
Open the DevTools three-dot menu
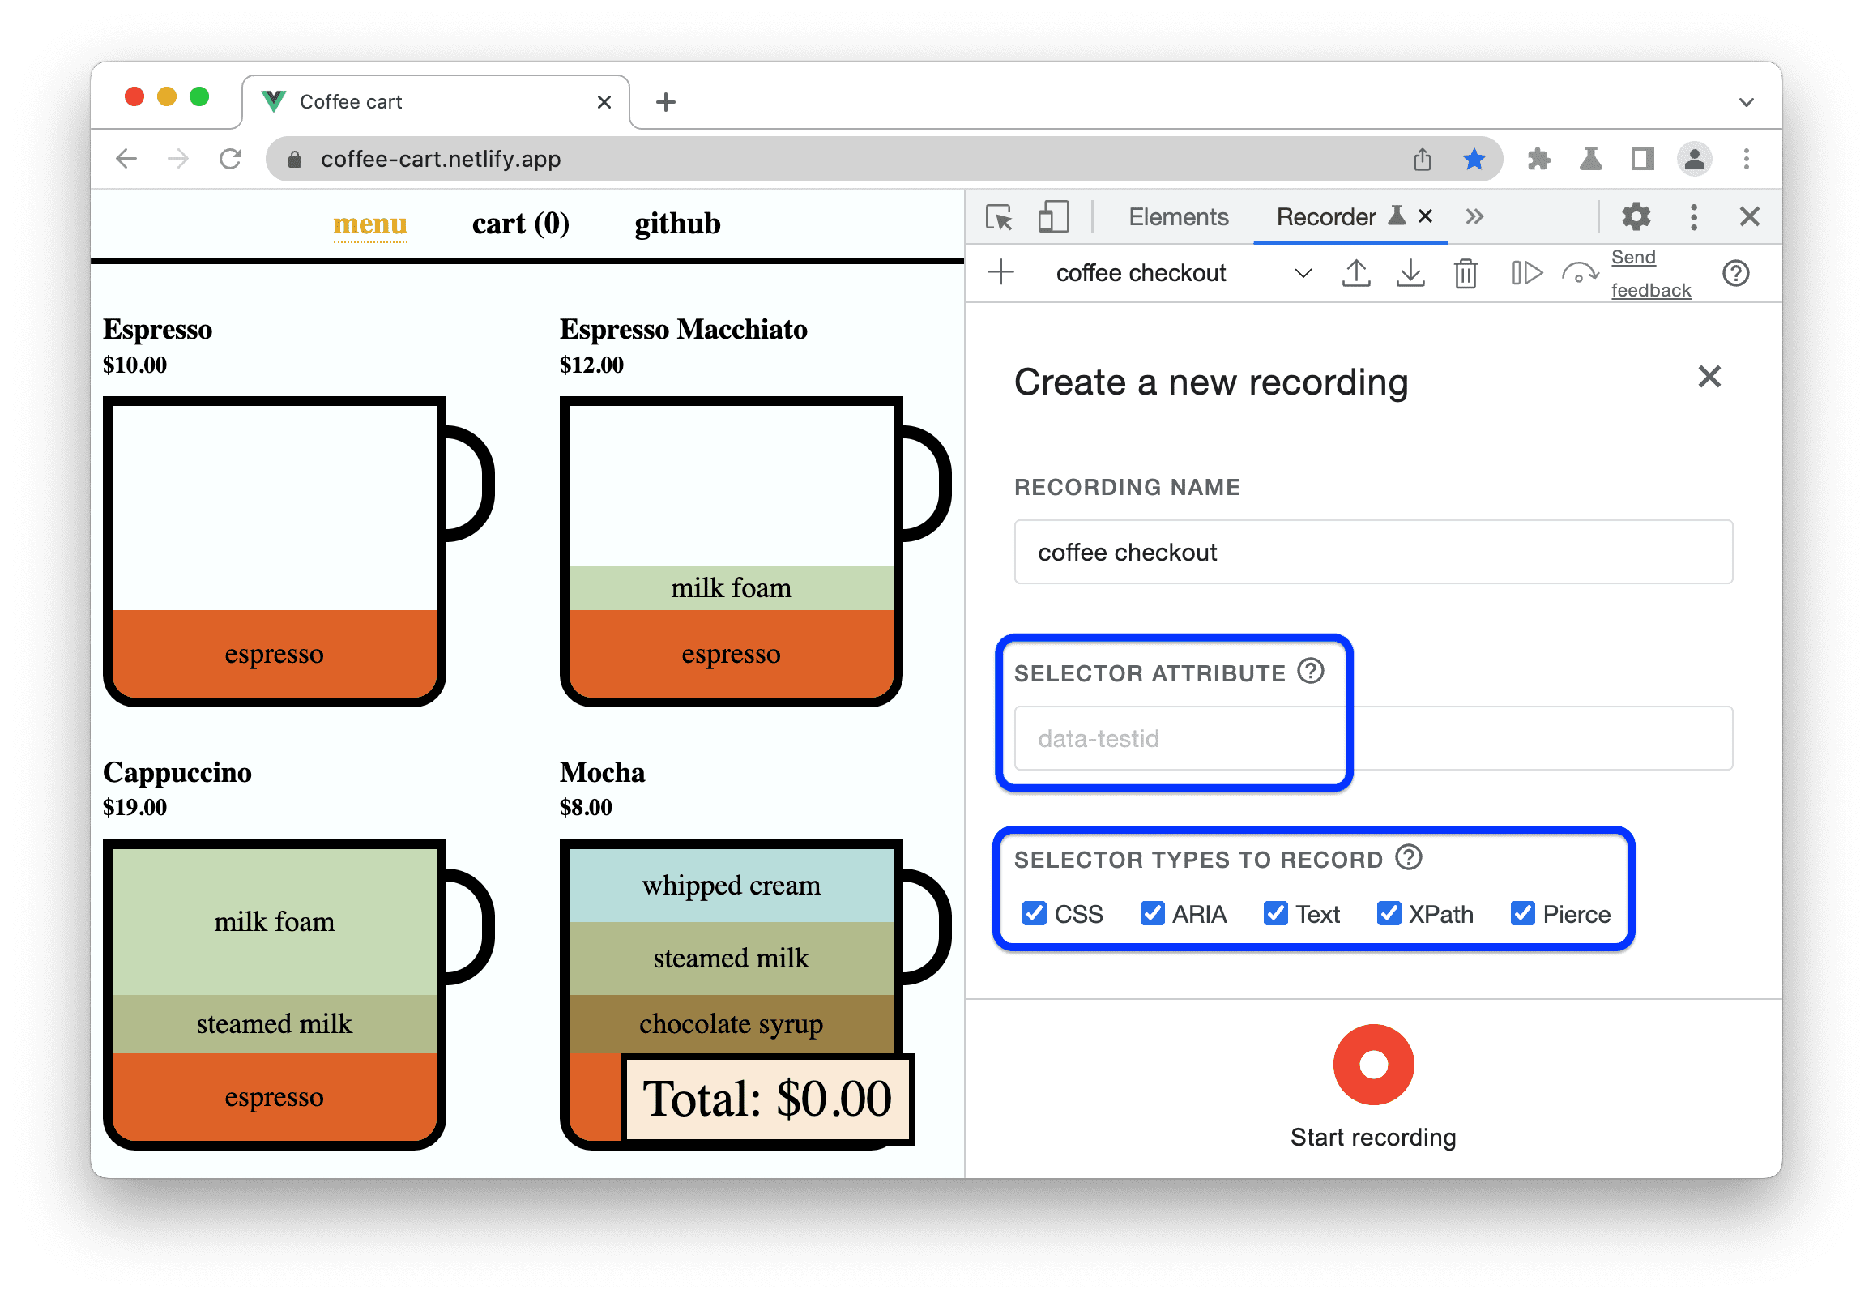tap(1691, 216)
